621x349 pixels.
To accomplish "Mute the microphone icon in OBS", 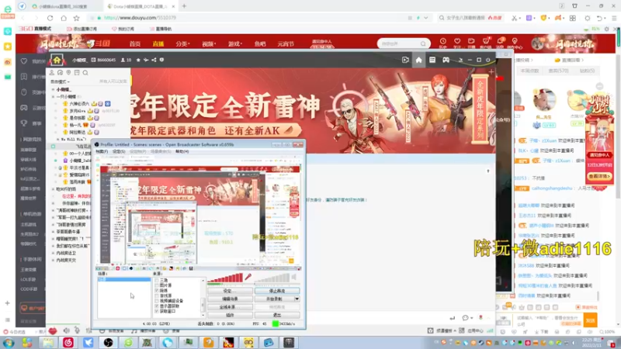I will (x=248, y=277).
